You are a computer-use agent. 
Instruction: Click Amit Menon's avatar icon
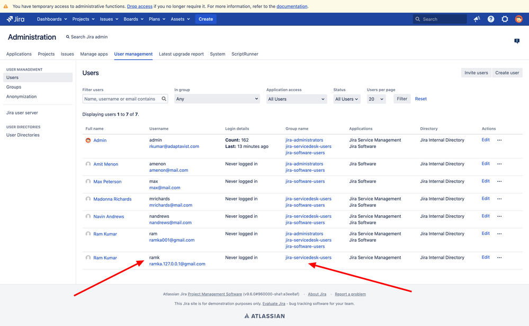(x=88, y=164)
